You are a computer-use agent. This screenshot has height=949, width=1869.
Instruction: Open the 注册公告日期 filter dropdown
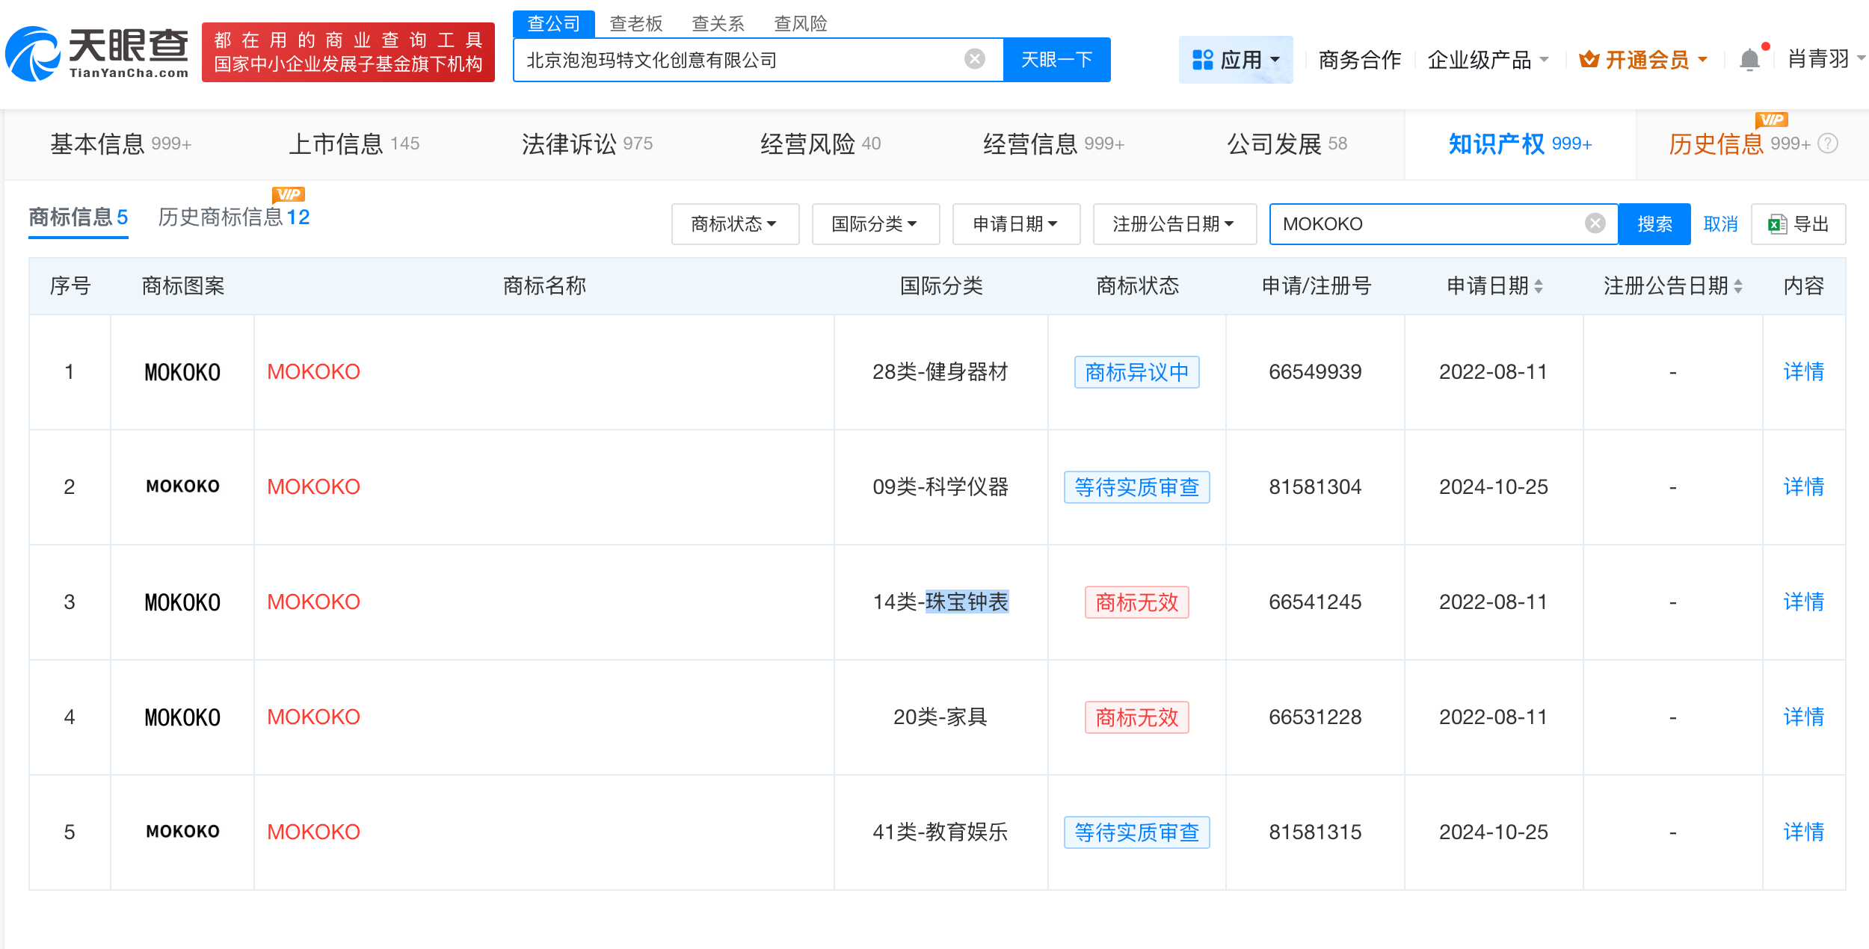[1174, 223]
